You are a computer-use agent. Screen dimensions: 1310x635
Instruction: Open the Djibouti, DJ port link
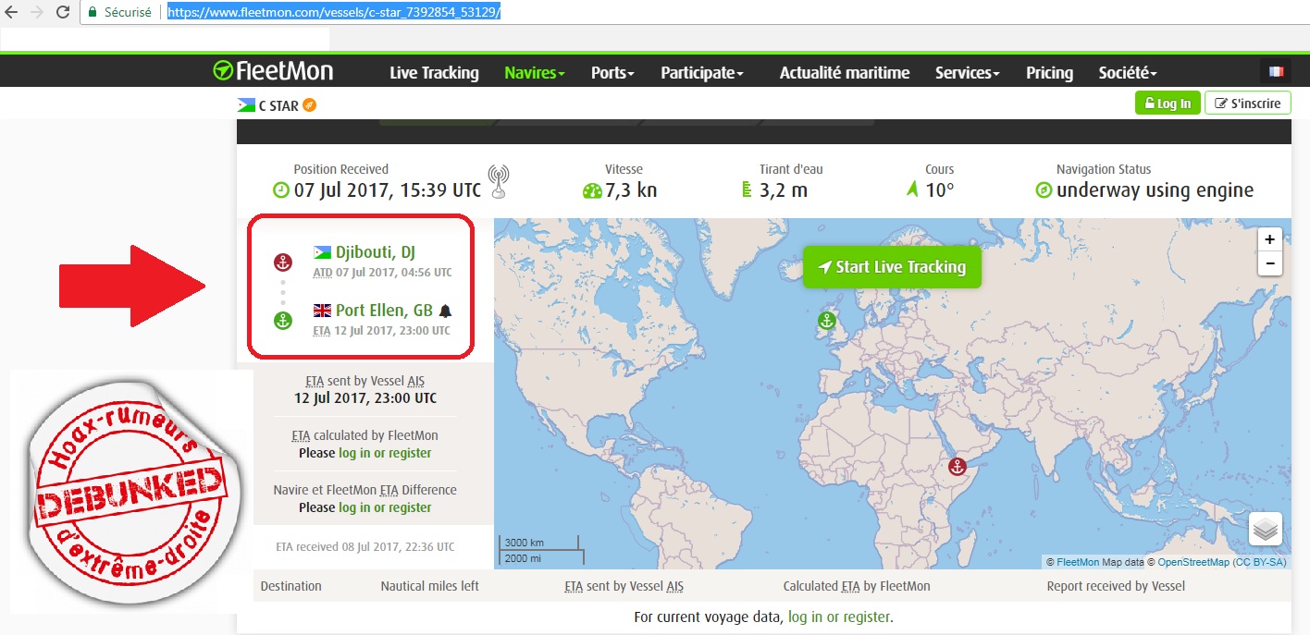375,251
